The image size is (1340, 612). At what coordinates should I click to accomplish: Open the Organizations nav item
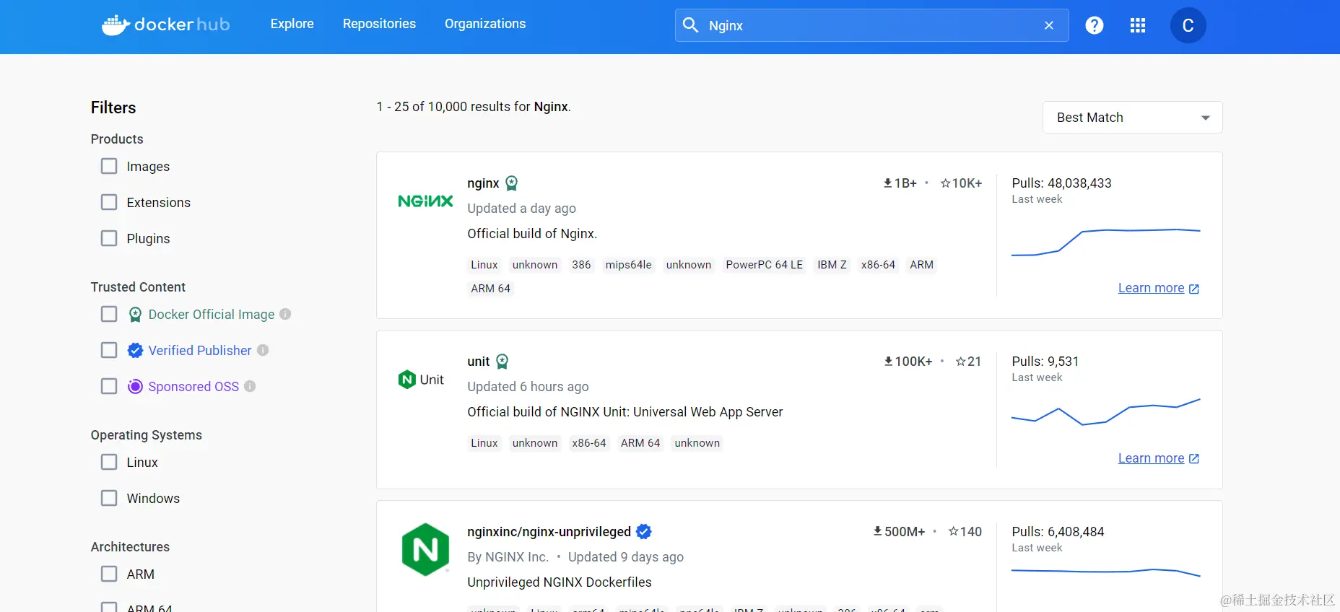click(485, 24)
